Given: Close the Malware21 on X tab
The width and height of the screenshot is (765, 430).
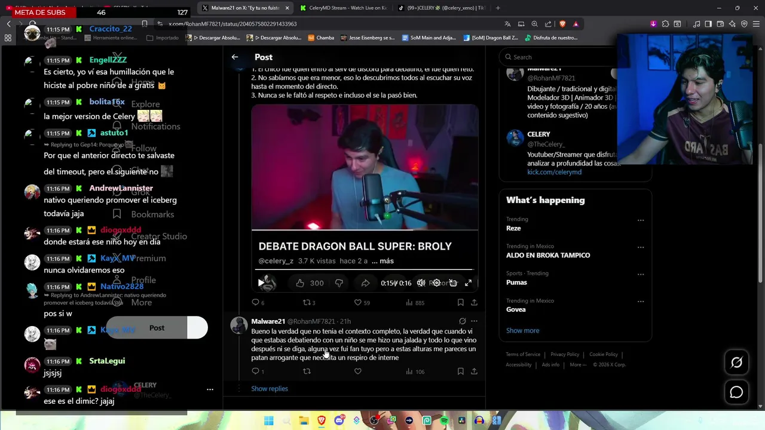Looking at the screenshot, I should [x=287, y=8].
